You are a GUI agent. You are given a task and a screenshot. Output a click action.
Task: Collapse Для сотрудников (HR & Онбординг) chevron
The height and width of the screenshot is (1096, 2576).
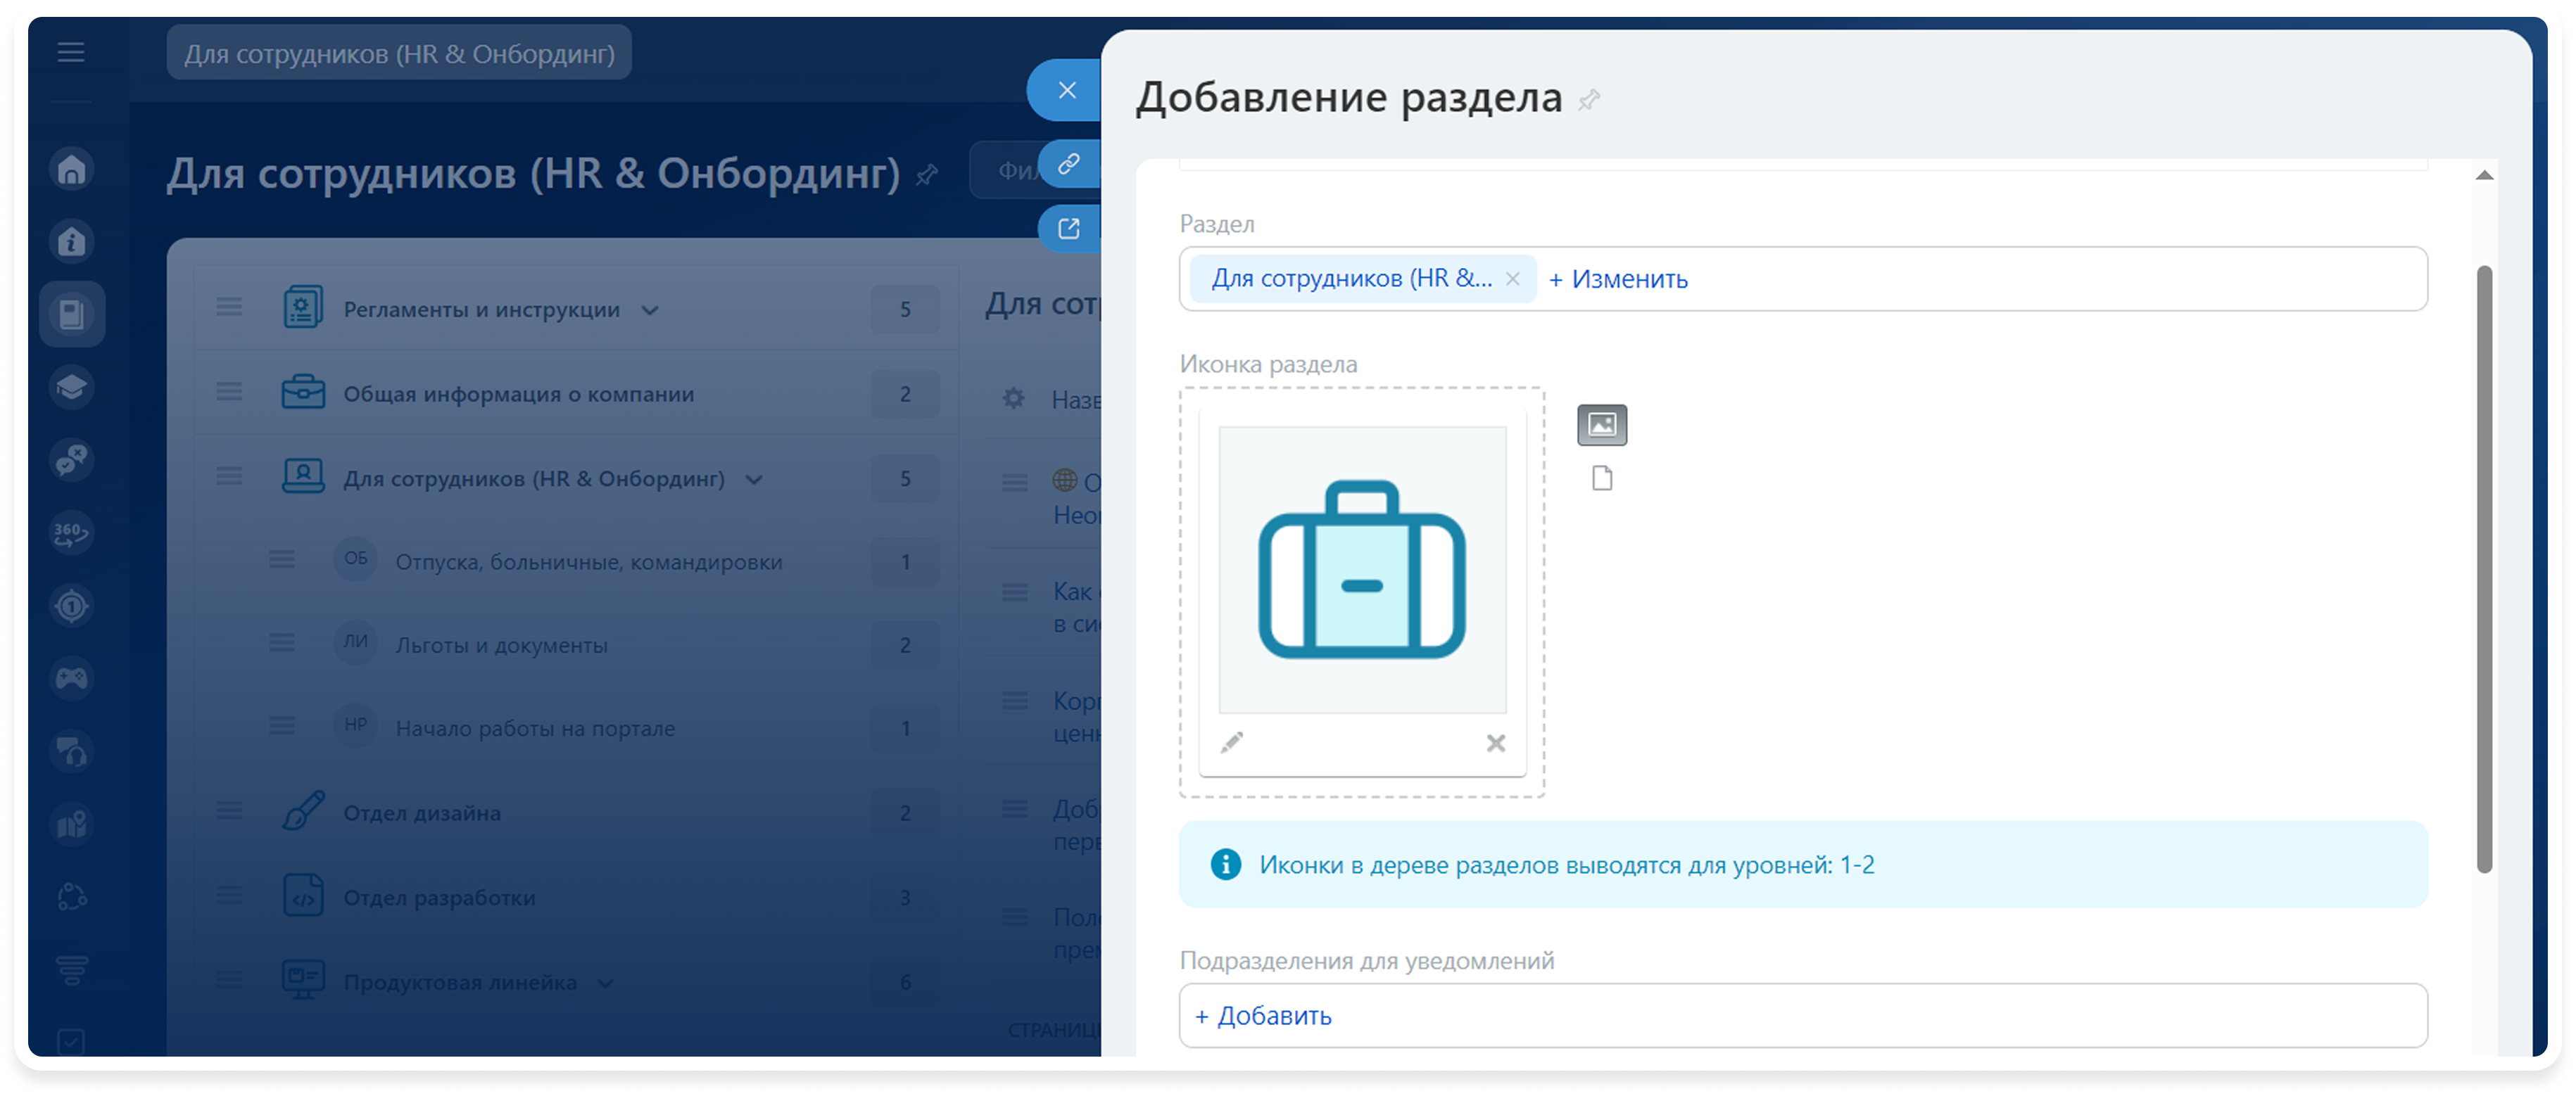(x=754, y=480)
